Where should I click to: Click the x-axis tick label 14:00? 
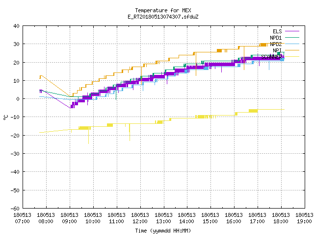point(187,221)
